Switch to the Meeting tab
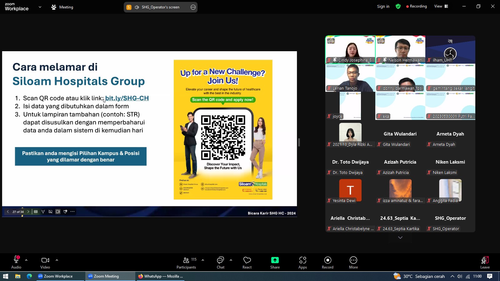Screen dimensions: 500x281 click(x=62, y=7)
